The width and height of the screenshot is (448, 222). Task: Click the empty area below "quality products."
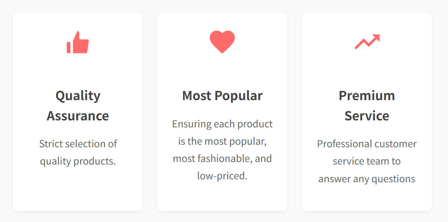pyautogui.click(x=78, y=188)
